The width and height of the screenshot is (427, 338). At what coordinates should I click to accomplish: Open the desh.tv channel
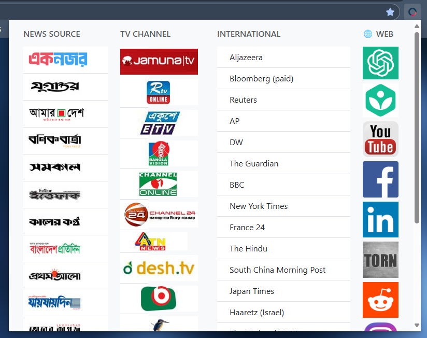tap(159, 269)
